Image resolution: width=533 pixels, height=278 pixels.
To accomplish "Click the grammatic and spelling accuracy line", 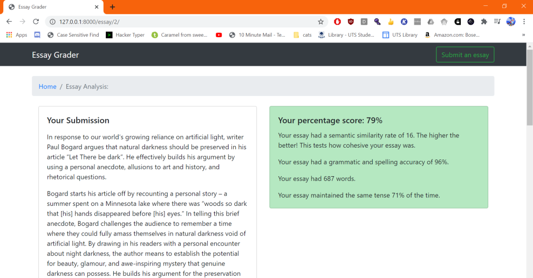I will (x=364, y=162).
